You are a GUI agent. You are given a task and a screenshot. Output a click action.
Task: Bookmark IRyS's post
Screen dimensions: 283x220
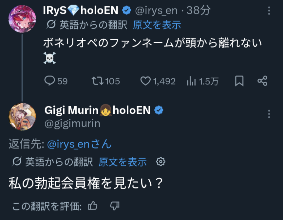[239, 81]
